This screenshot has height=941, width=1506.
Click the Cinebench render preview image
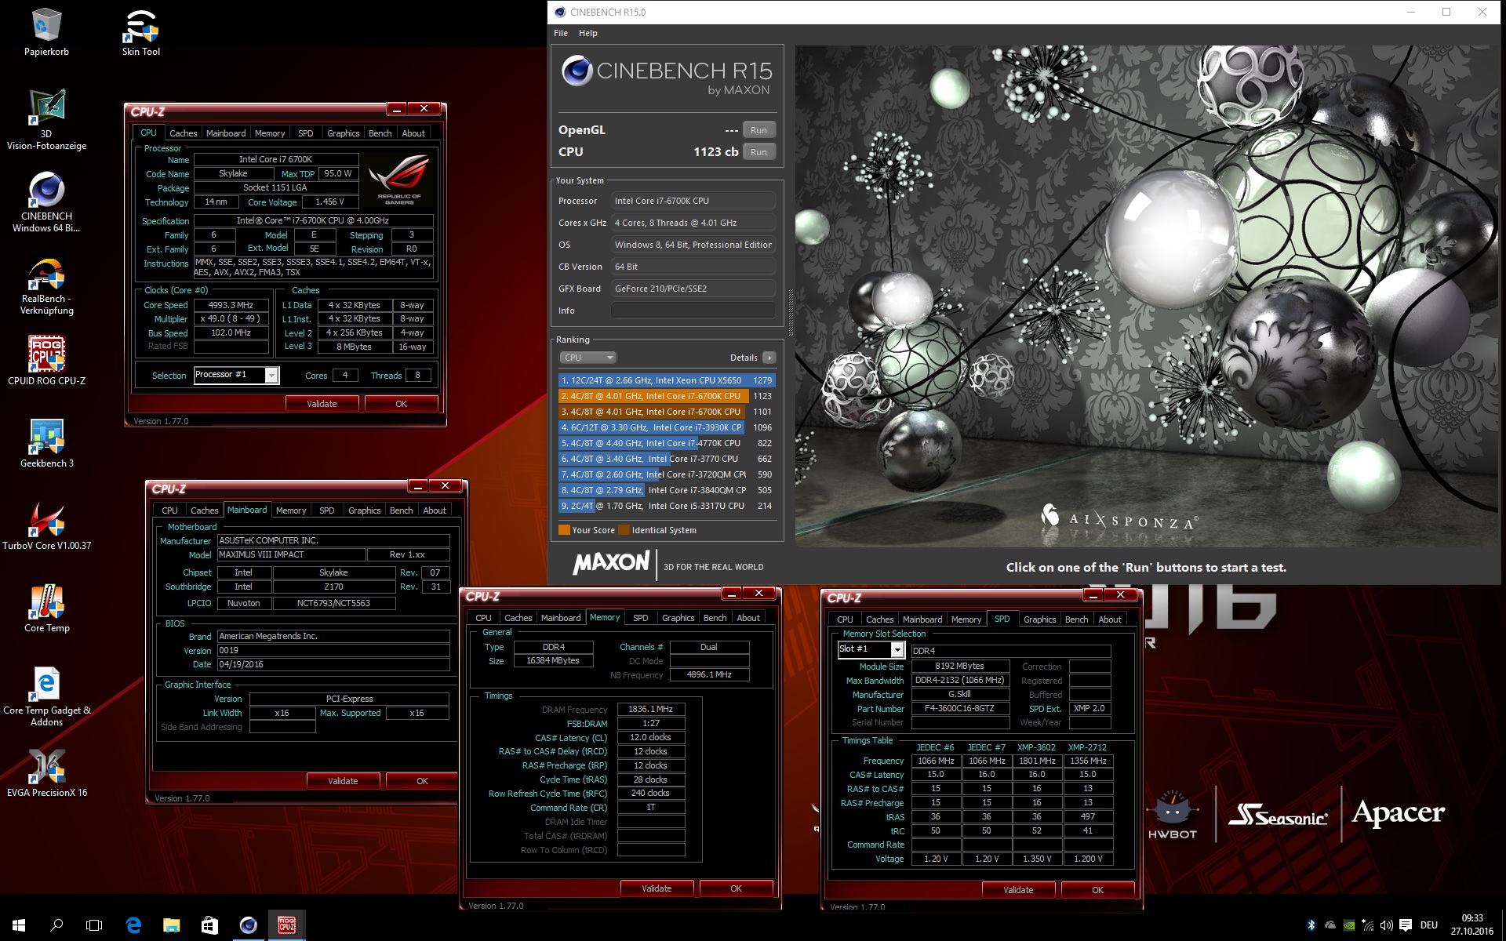1146,296
